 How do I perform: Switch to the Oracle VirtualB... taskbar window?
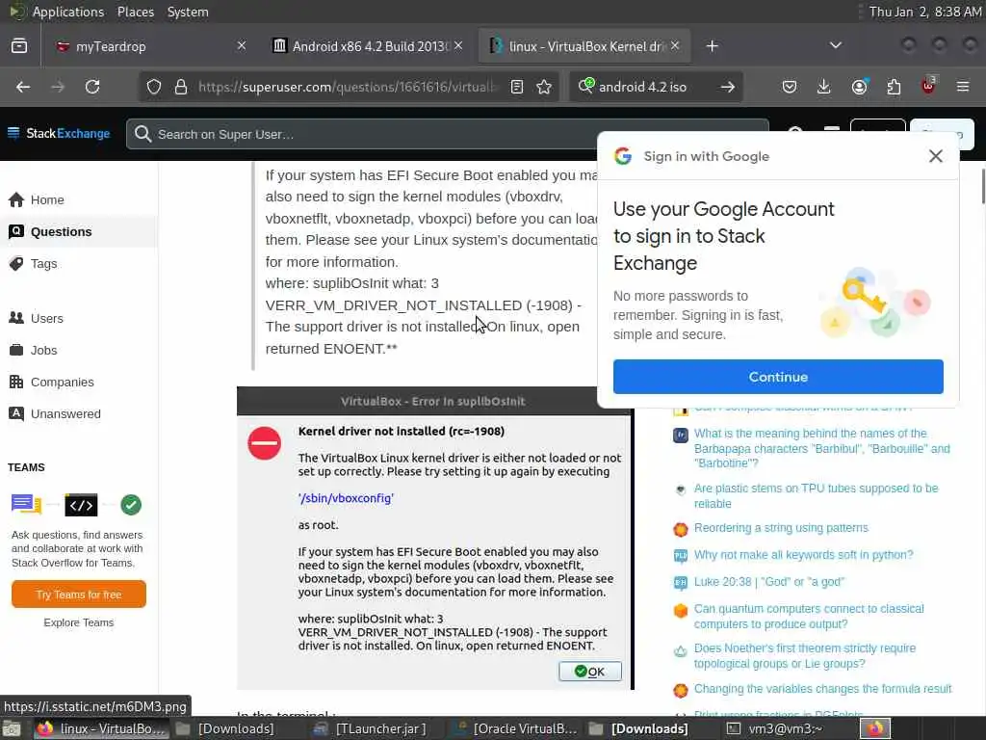pyautogui.click(x=516, y=728)
